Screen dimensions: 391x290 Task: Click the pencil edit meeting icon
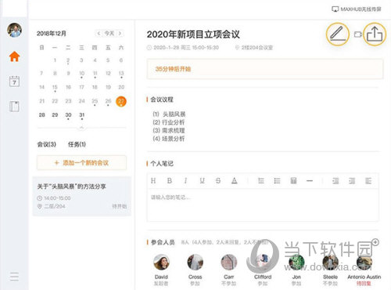338,34
